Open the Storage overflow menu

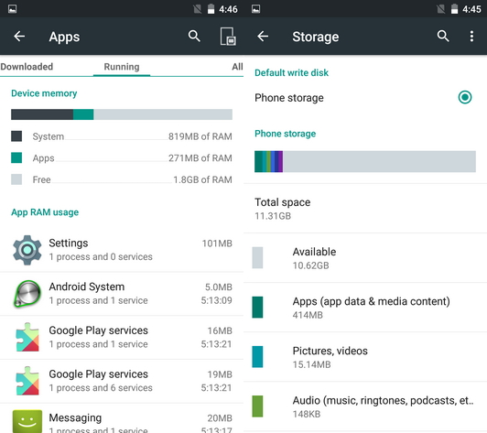pos(471,37)
